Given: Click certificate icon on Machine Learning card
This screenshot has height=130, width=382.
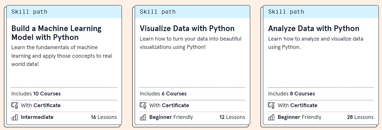Looking at the screenshot, I should tap(15, 105).
